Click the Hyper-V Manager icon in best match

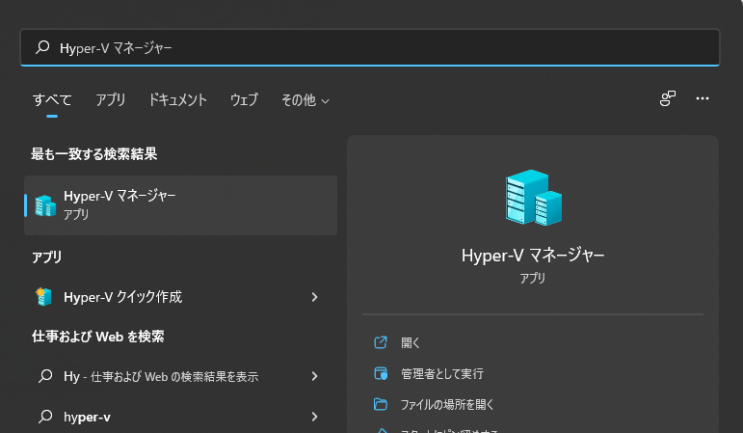click(45, 204)
